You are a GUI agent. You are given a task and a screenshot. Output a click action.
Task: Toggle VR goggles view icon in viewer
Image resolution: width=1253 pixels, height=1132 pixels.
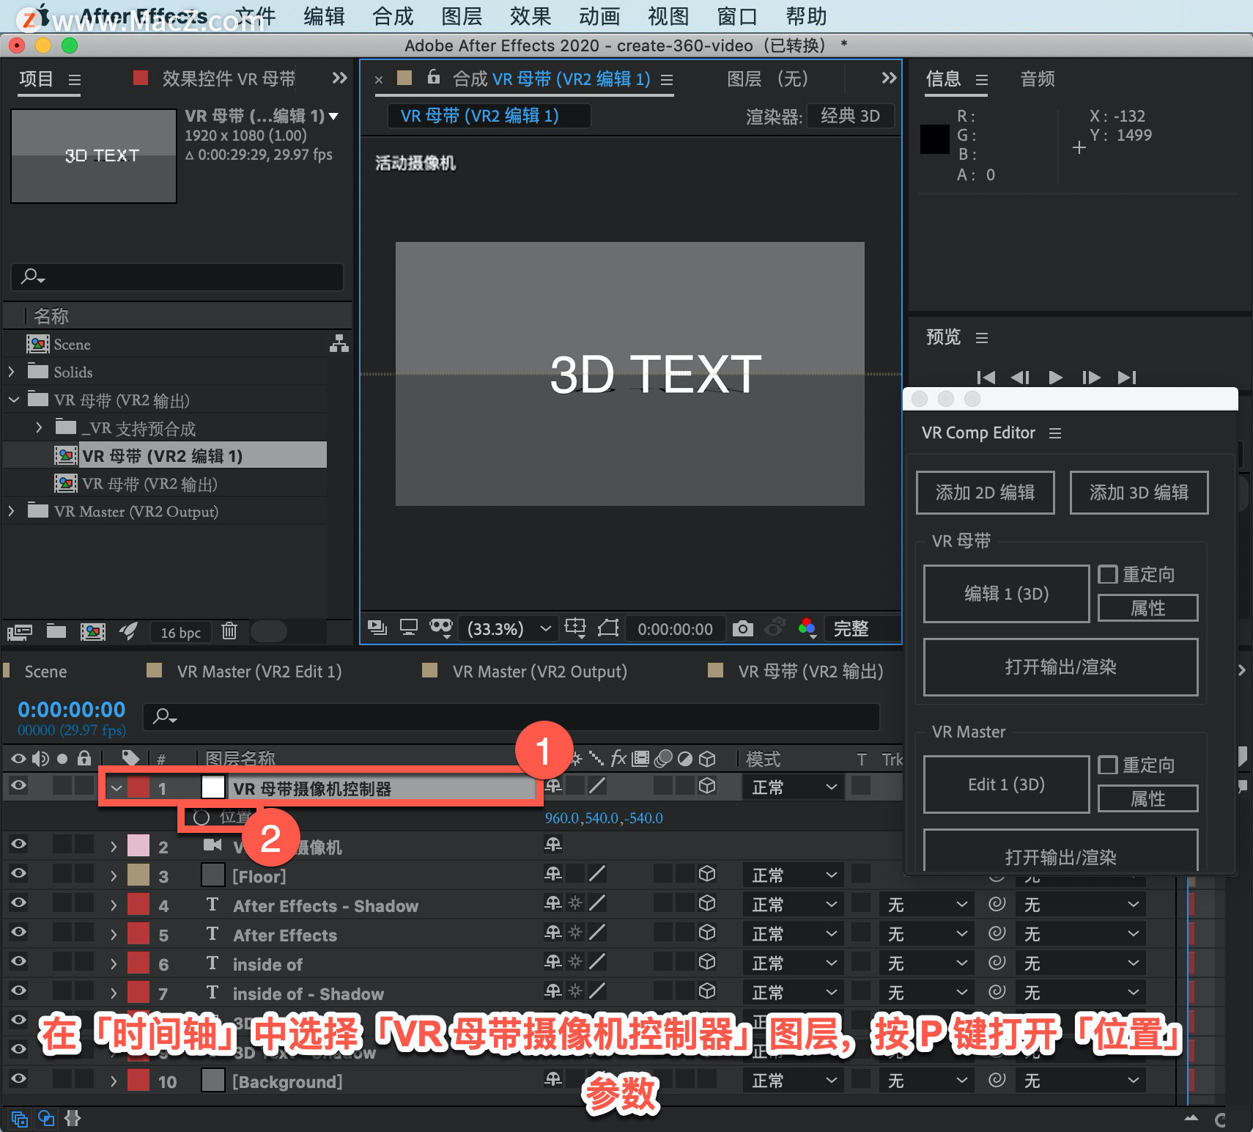[441, 628]
